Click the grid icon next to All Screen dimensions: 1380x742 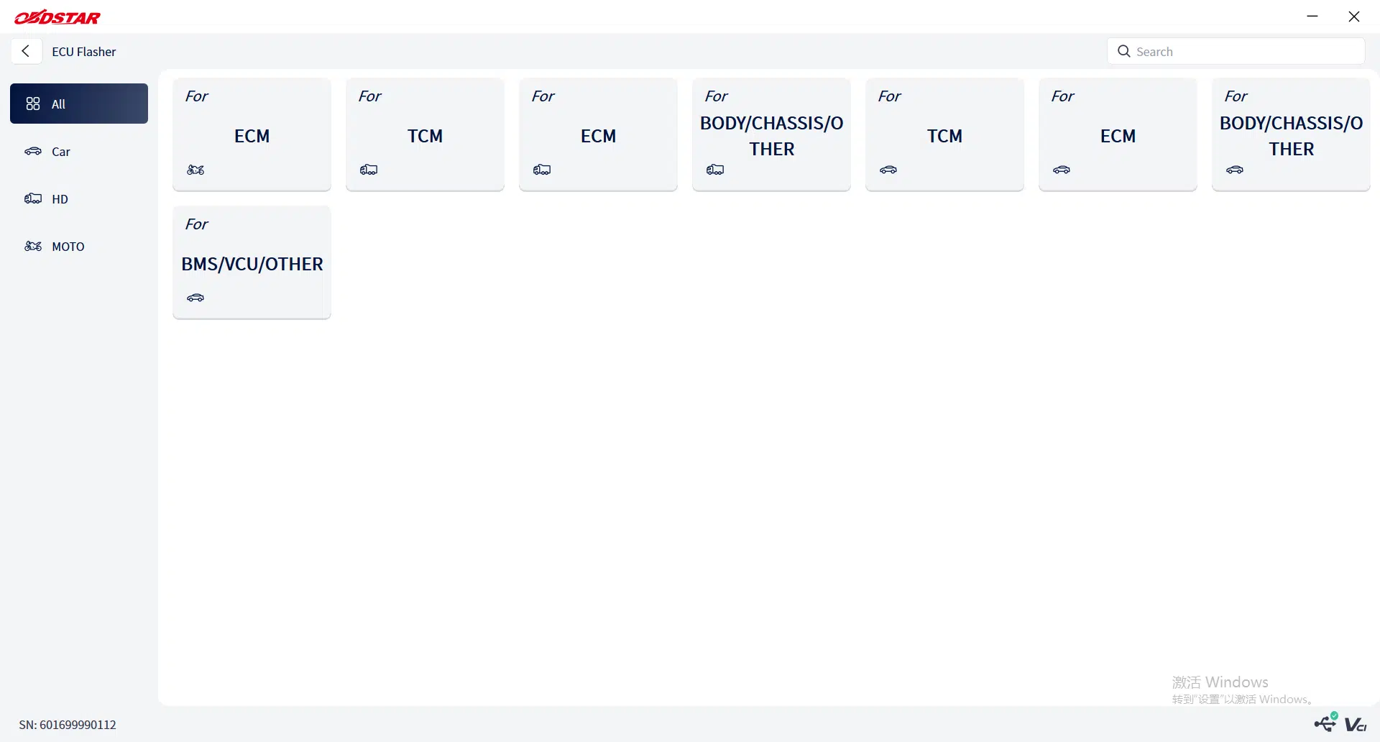[33, 104]
